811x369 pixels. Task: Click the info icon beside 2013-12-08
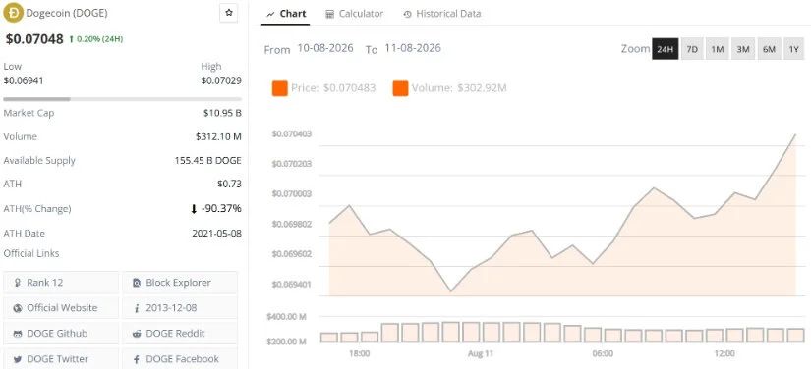(x=137, y=308)
